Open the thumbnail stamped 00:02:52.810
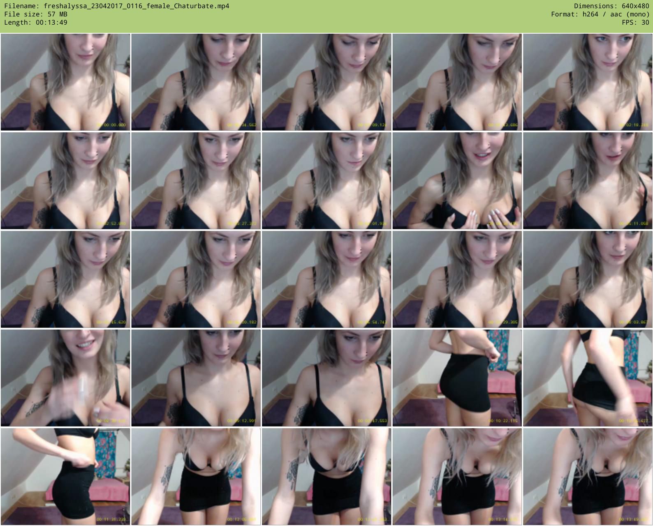This screenshot has height=526, width=653. (x=65, y=181)
